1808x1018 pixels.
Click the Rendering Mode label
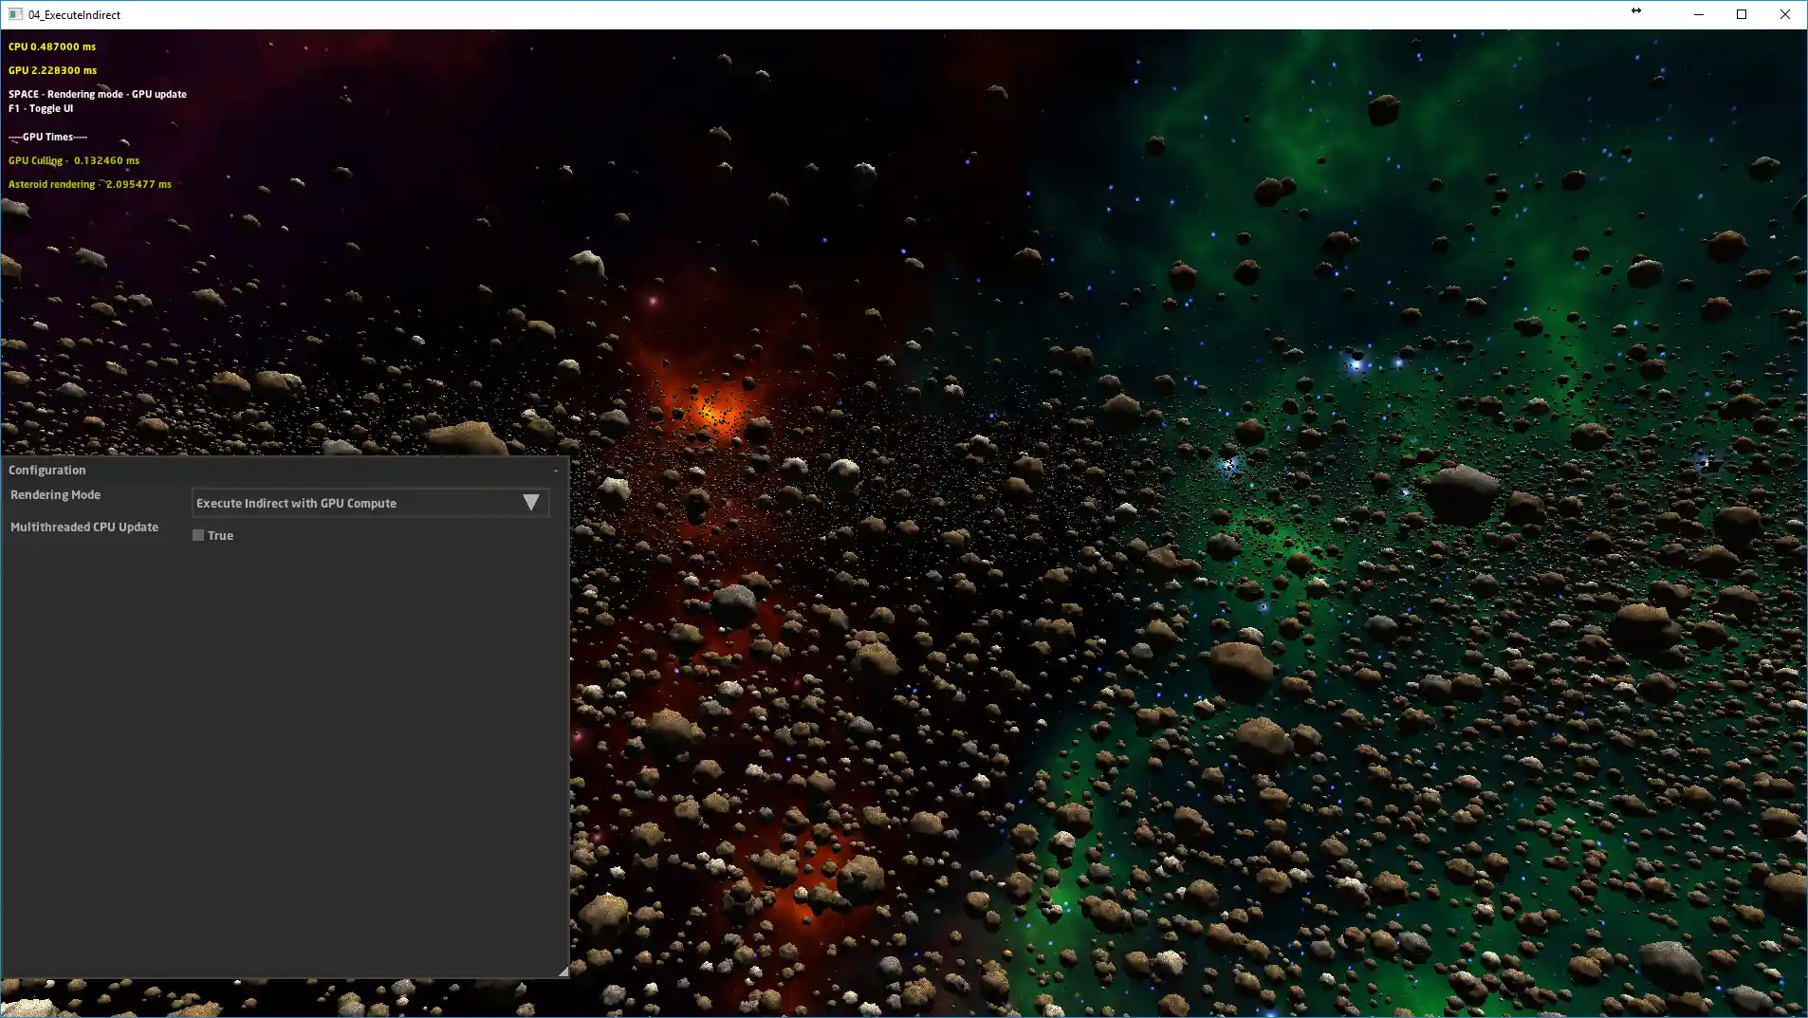pyautogui.click(x=55, y=495)
